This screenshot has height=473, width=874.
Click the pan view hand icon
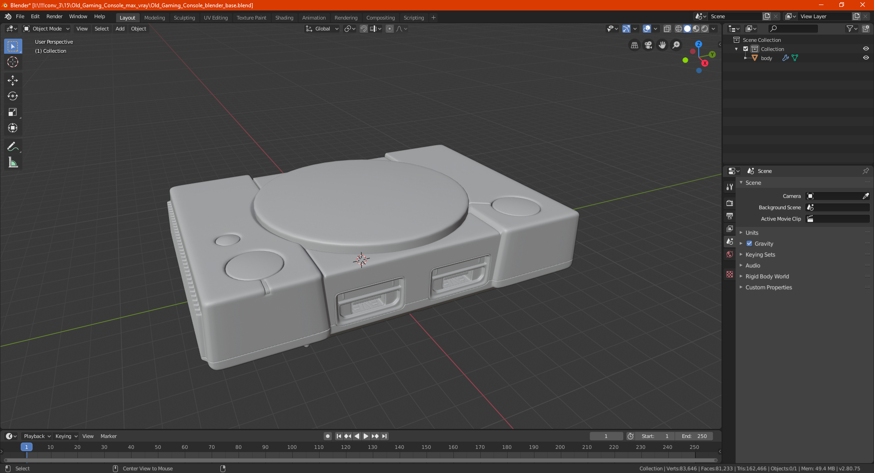[x=662, y=45]
